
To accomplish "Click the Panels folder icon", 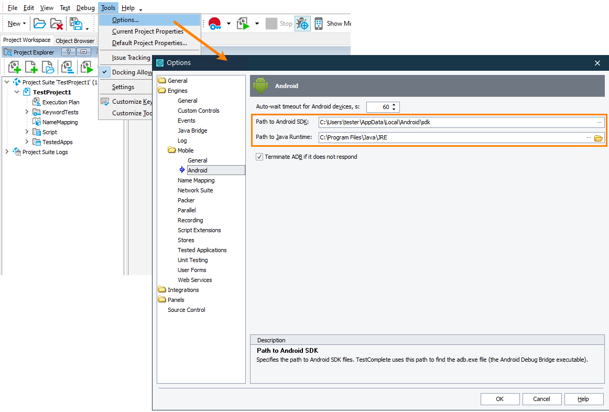I will pos(162,299).
